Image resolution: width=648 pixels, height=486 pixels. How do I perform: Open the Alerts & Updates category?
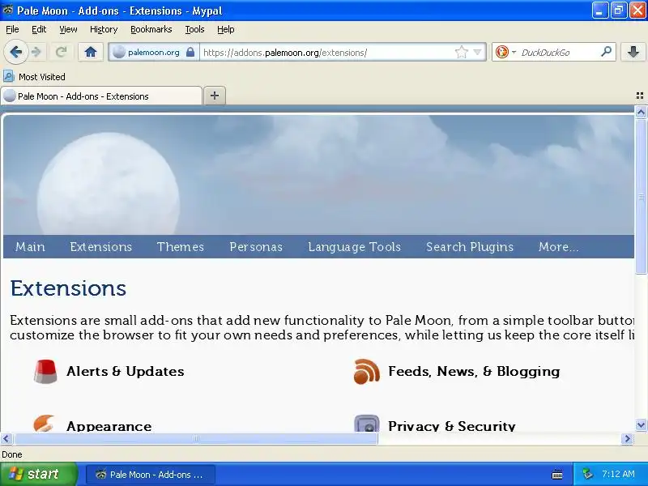pos(126,371)
